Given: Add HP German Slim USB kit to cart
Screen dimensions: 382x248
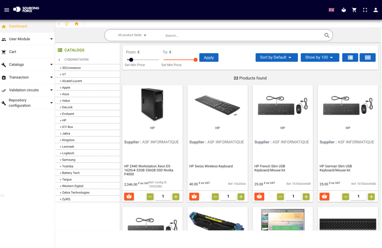Looking at the screenshot, I should point(325,196).
